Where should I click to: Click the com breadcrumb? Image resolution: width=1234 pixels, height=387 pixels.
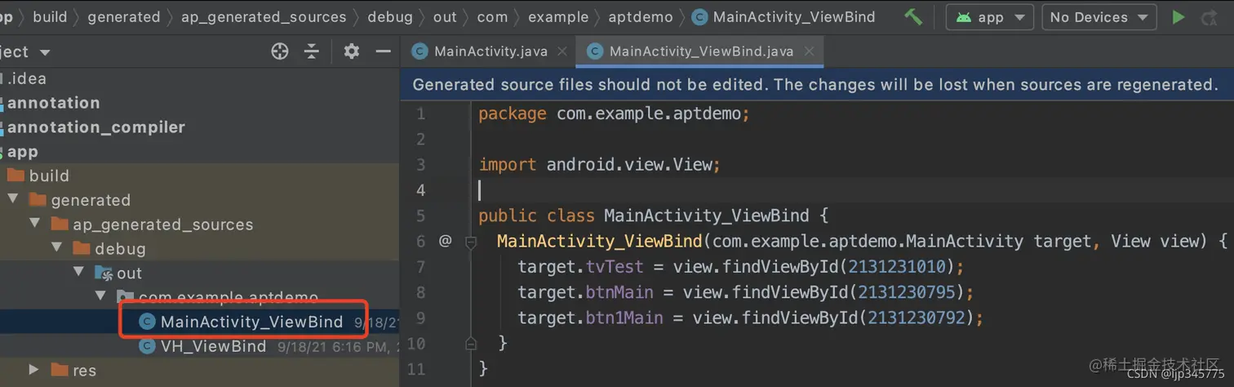click(492, 16)
